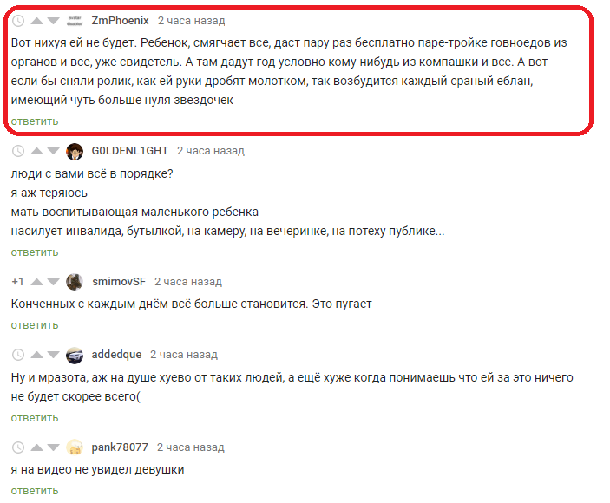Click ответить under smirnovSF's comment
This screenshot has height=503, width=610.
(35, 325)
